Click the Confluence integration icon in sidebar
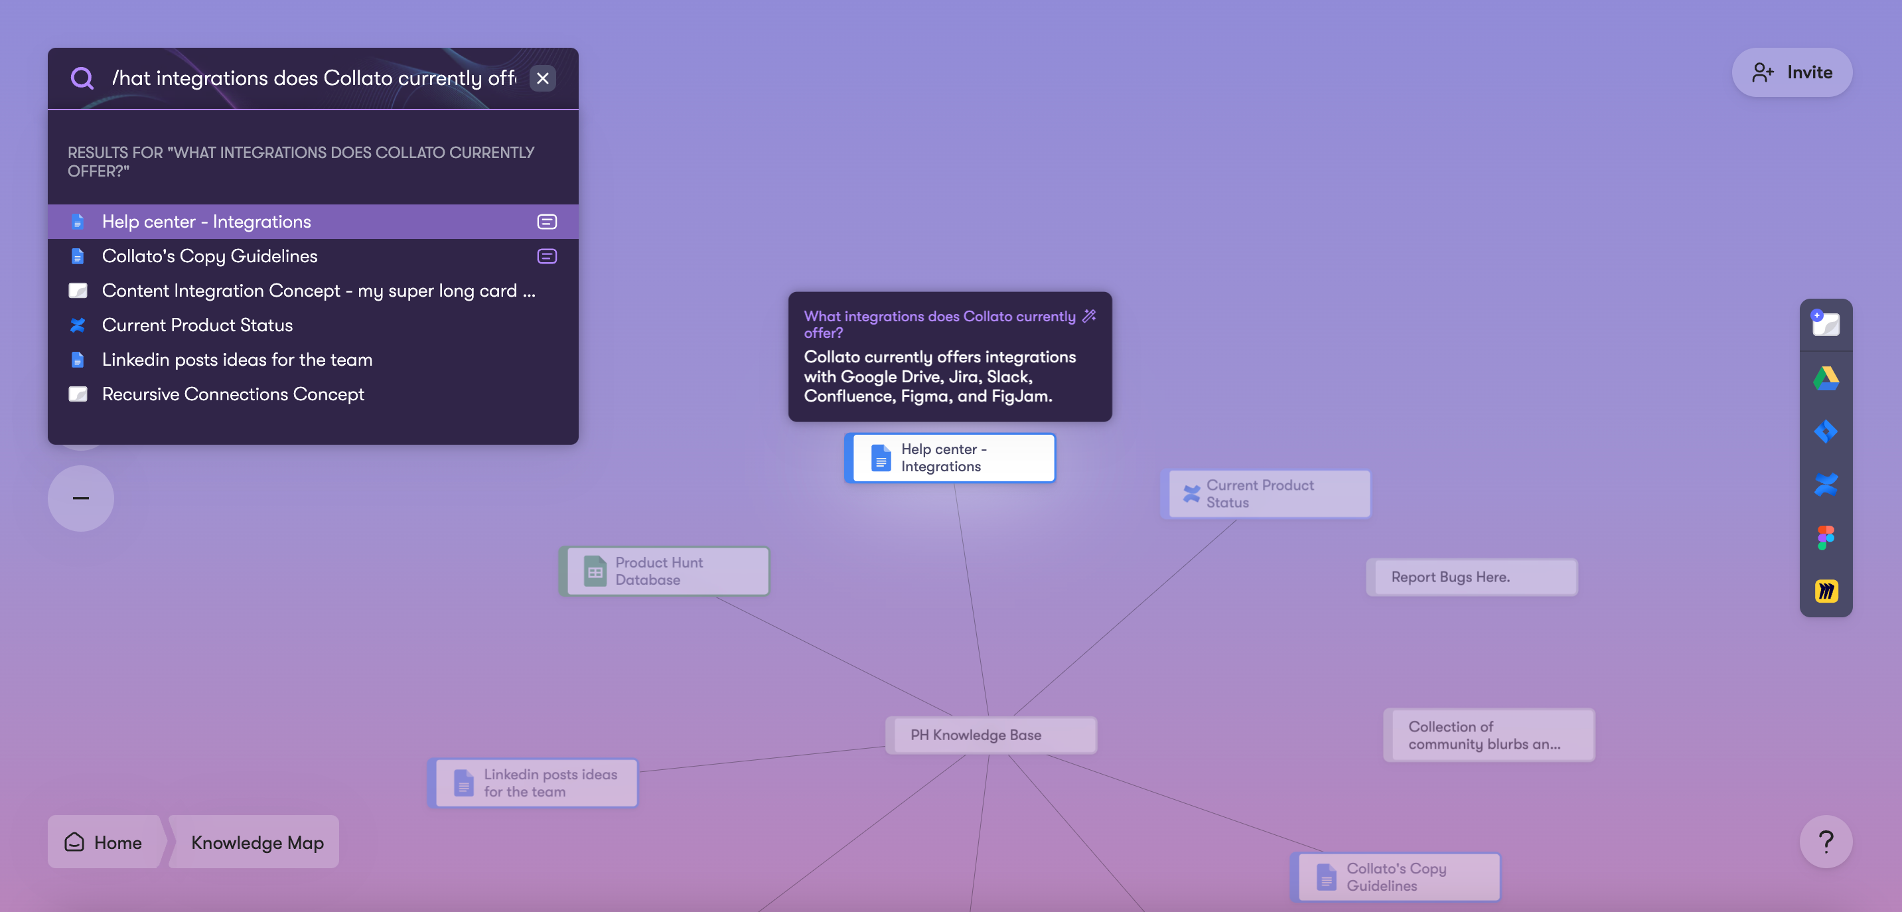The image size is (1902, 912). [1825, 485]
